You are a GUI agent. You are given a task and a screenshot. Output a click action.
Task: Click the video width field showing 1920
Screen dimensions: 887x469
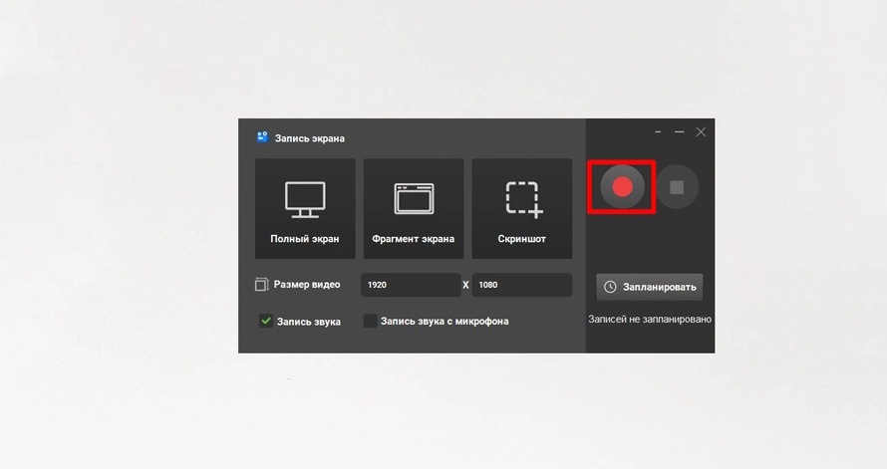click(x=411, y=285)
